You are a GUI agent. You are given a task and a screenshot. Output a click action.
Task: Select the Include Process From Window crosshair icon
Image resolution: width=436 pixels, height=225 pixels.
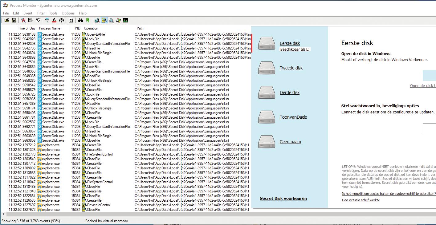click(61, 20)
